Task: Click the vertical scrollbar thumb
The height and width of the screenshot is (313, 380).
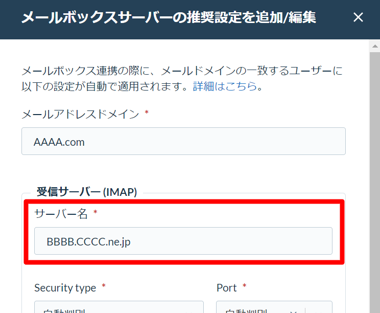Action: tap(375, 182)
